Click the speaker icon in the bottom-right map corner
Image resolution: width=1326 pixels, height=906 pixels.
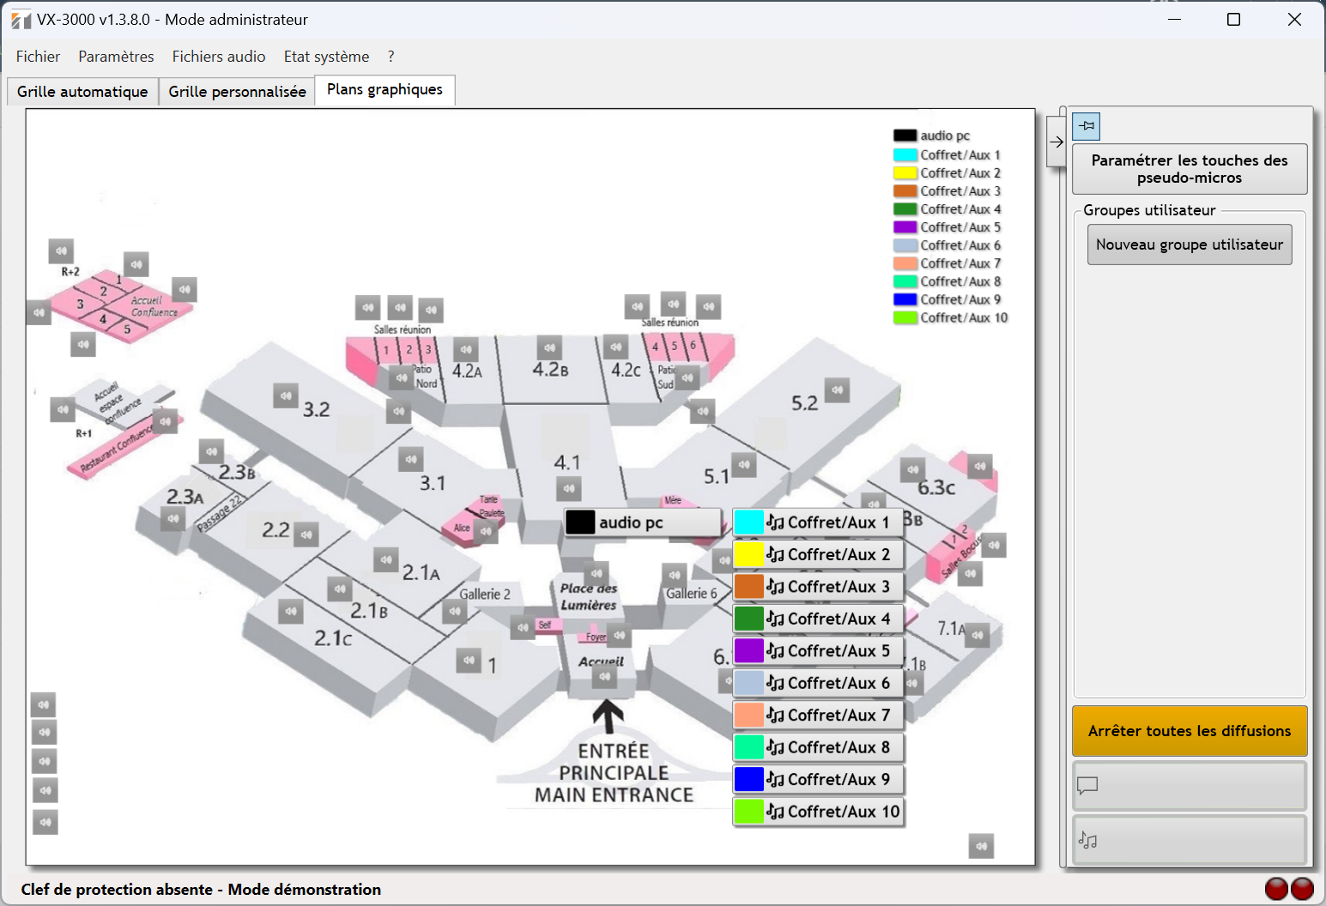coord(981,846)
